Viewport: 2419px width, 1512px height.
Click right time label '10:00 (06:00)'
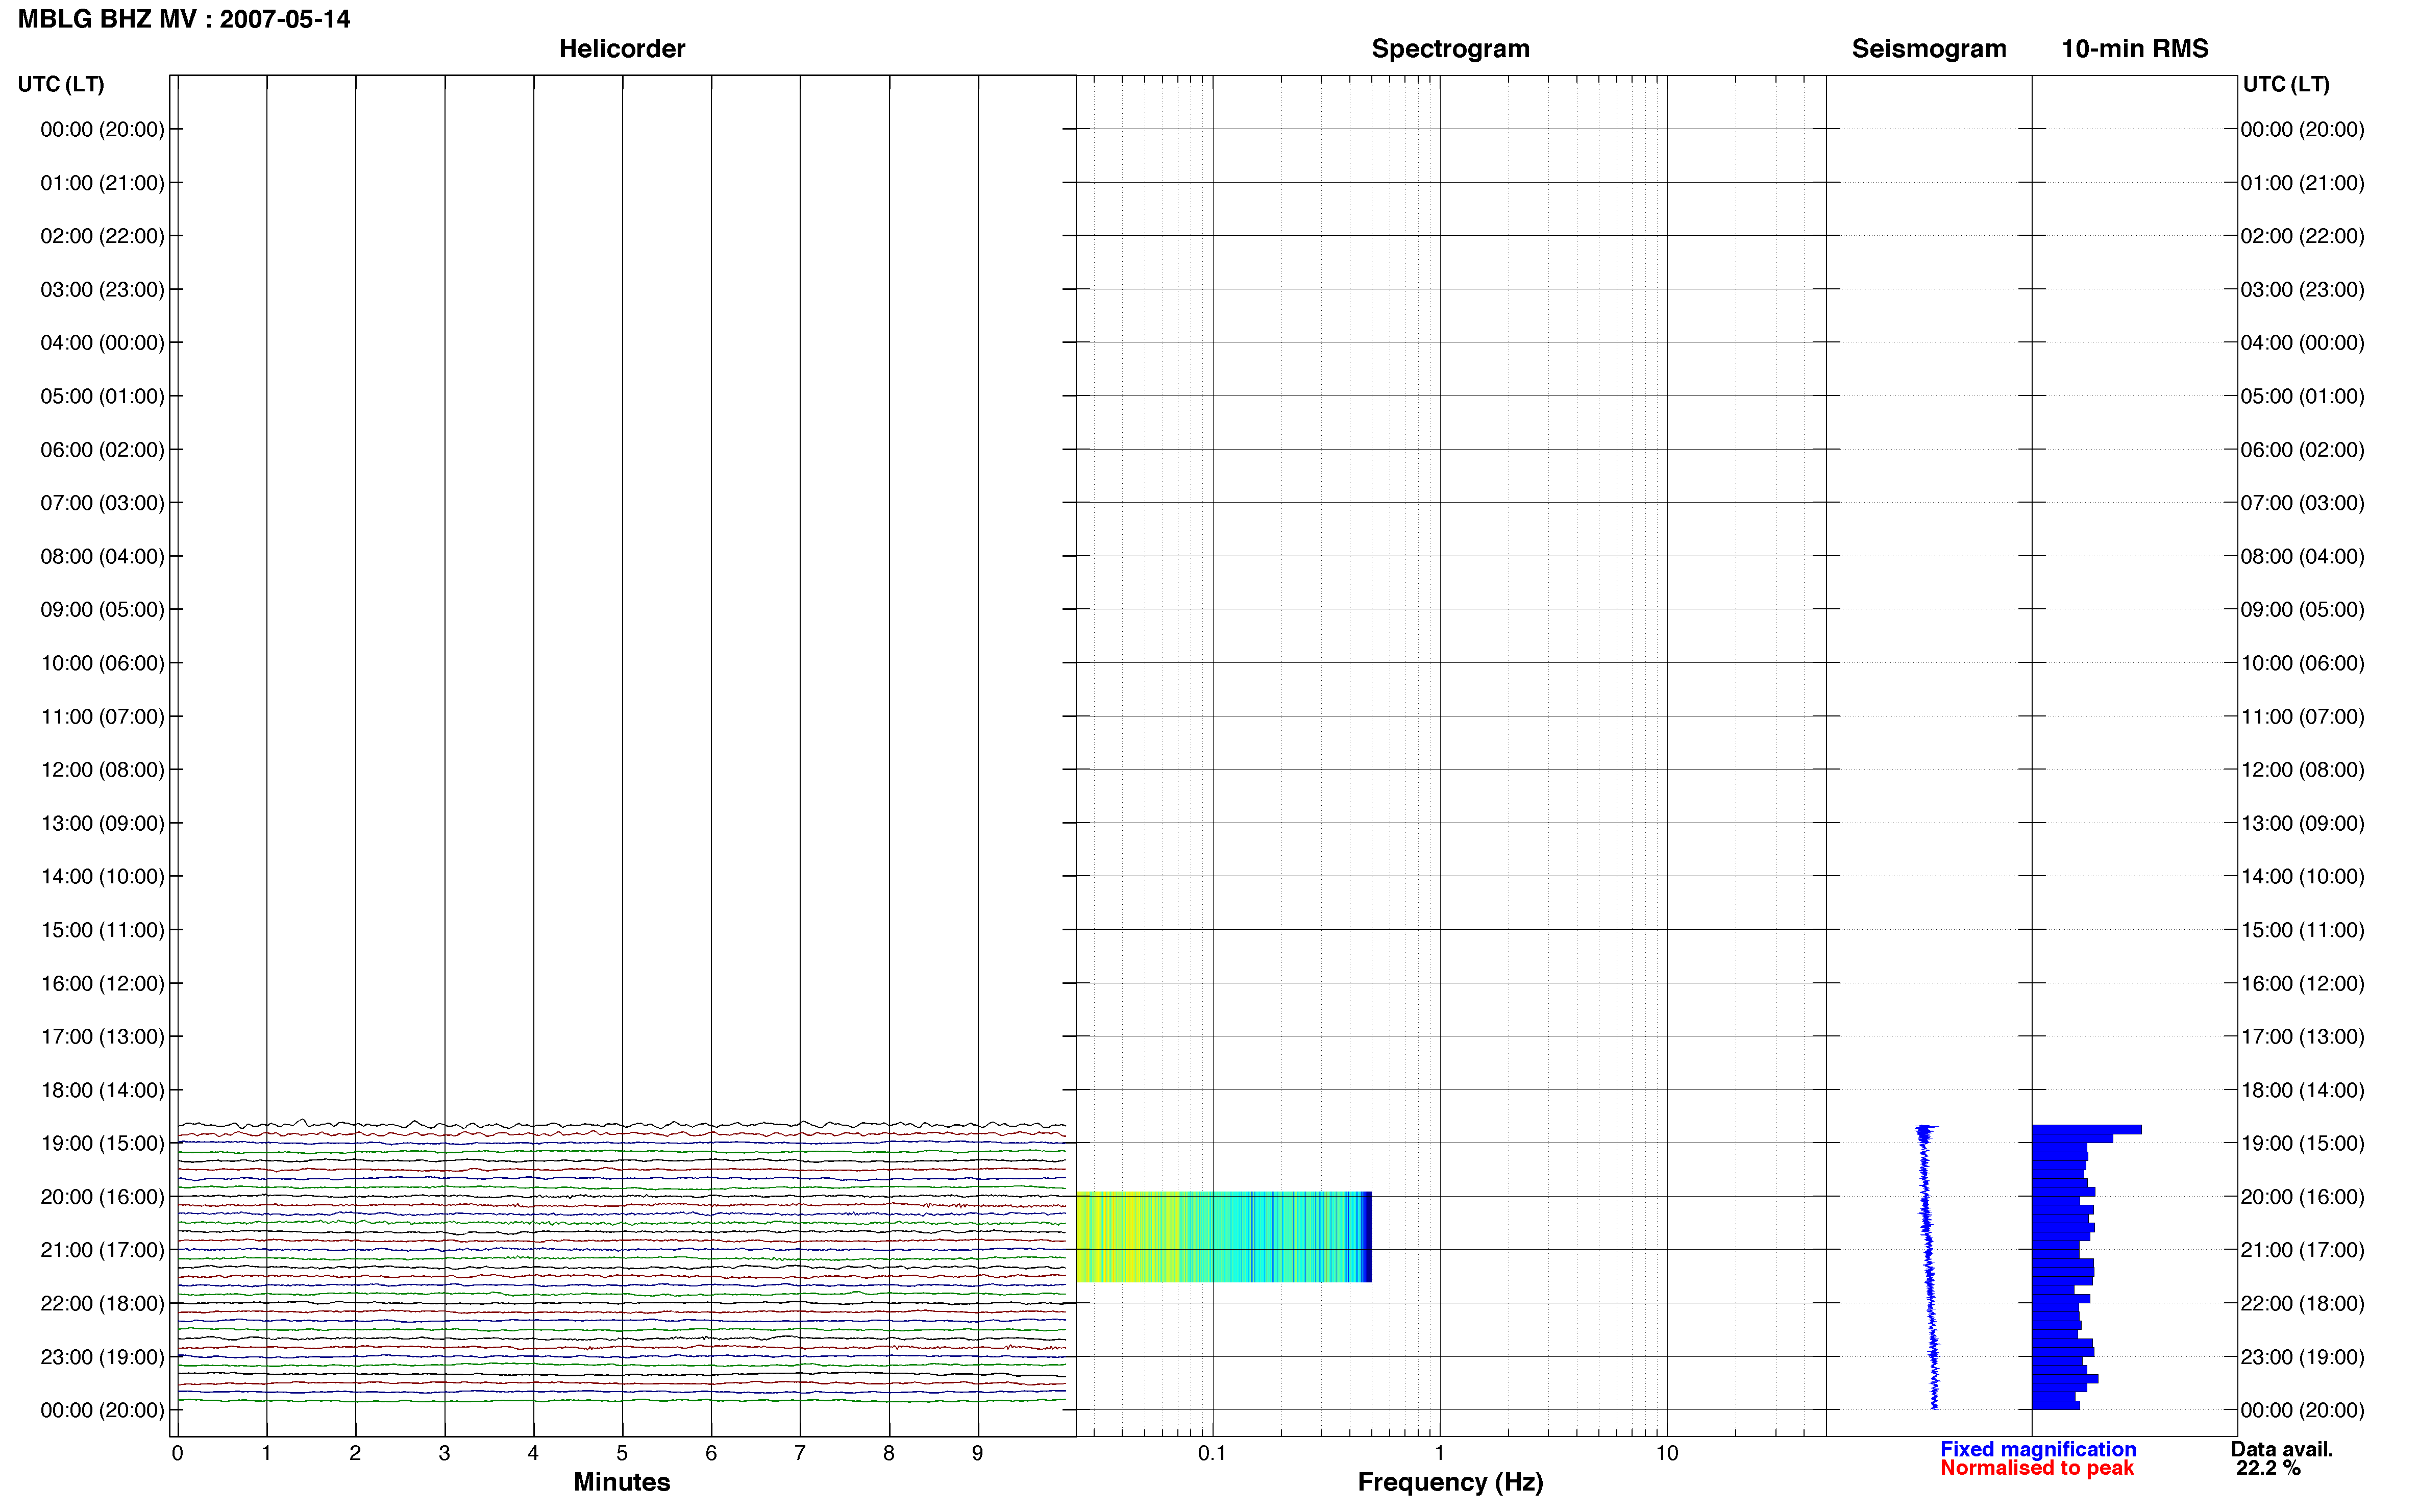coord(2302,663)
